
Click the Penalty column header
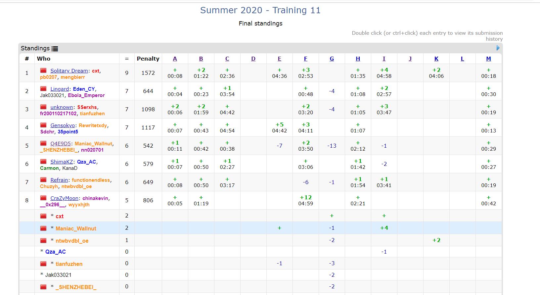(x=148, y=59)
